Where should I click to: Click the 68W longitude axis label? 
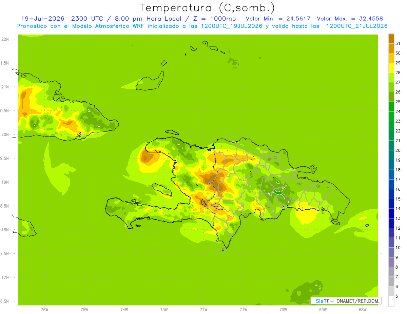pos(363,310)
